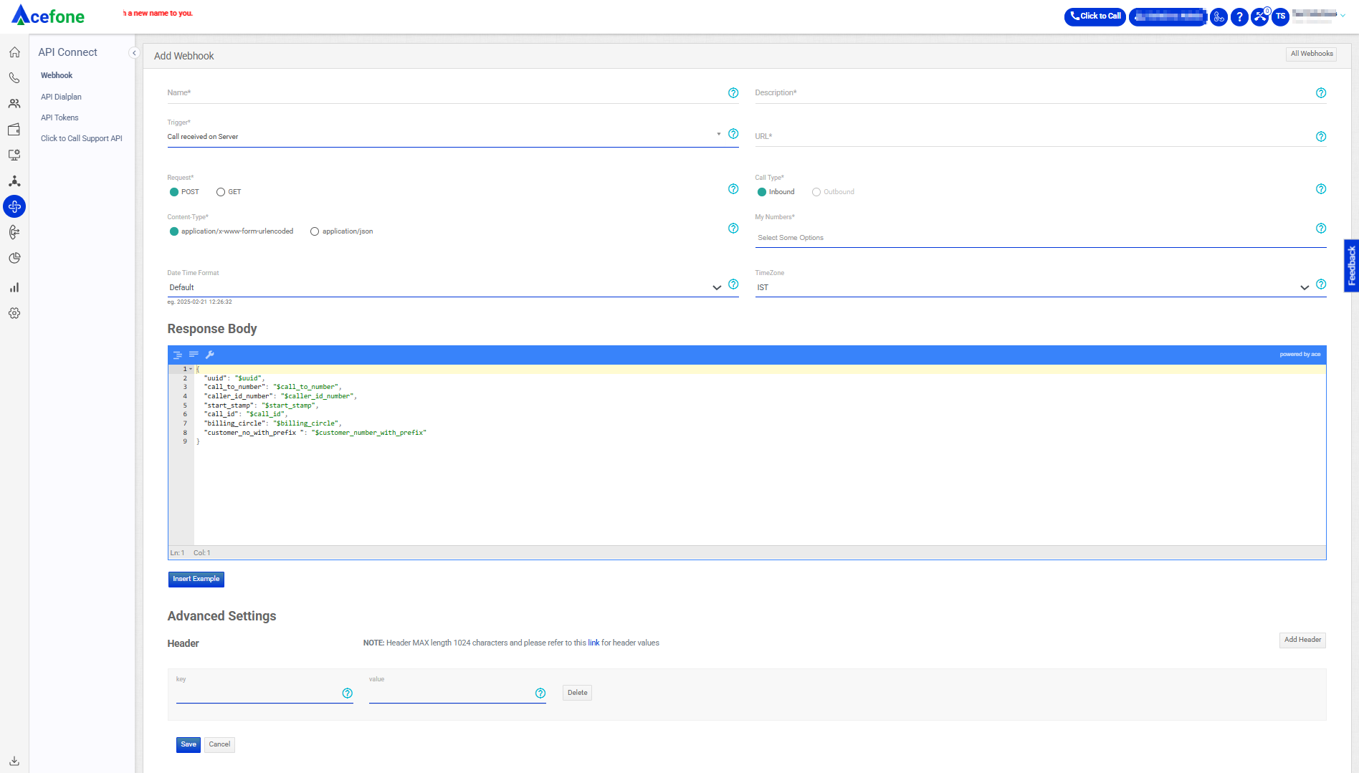Show help for My Numbers
The height and width of the screenshot is (773, 1359).
(1321, 229)
